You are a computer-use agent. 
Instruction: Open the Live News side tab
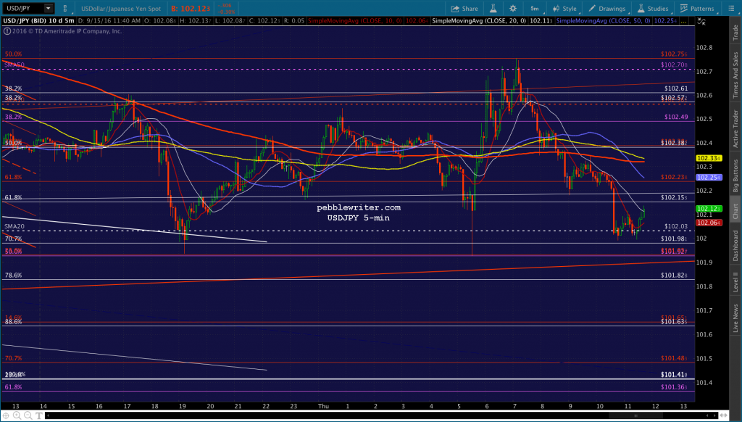[735, 318]
